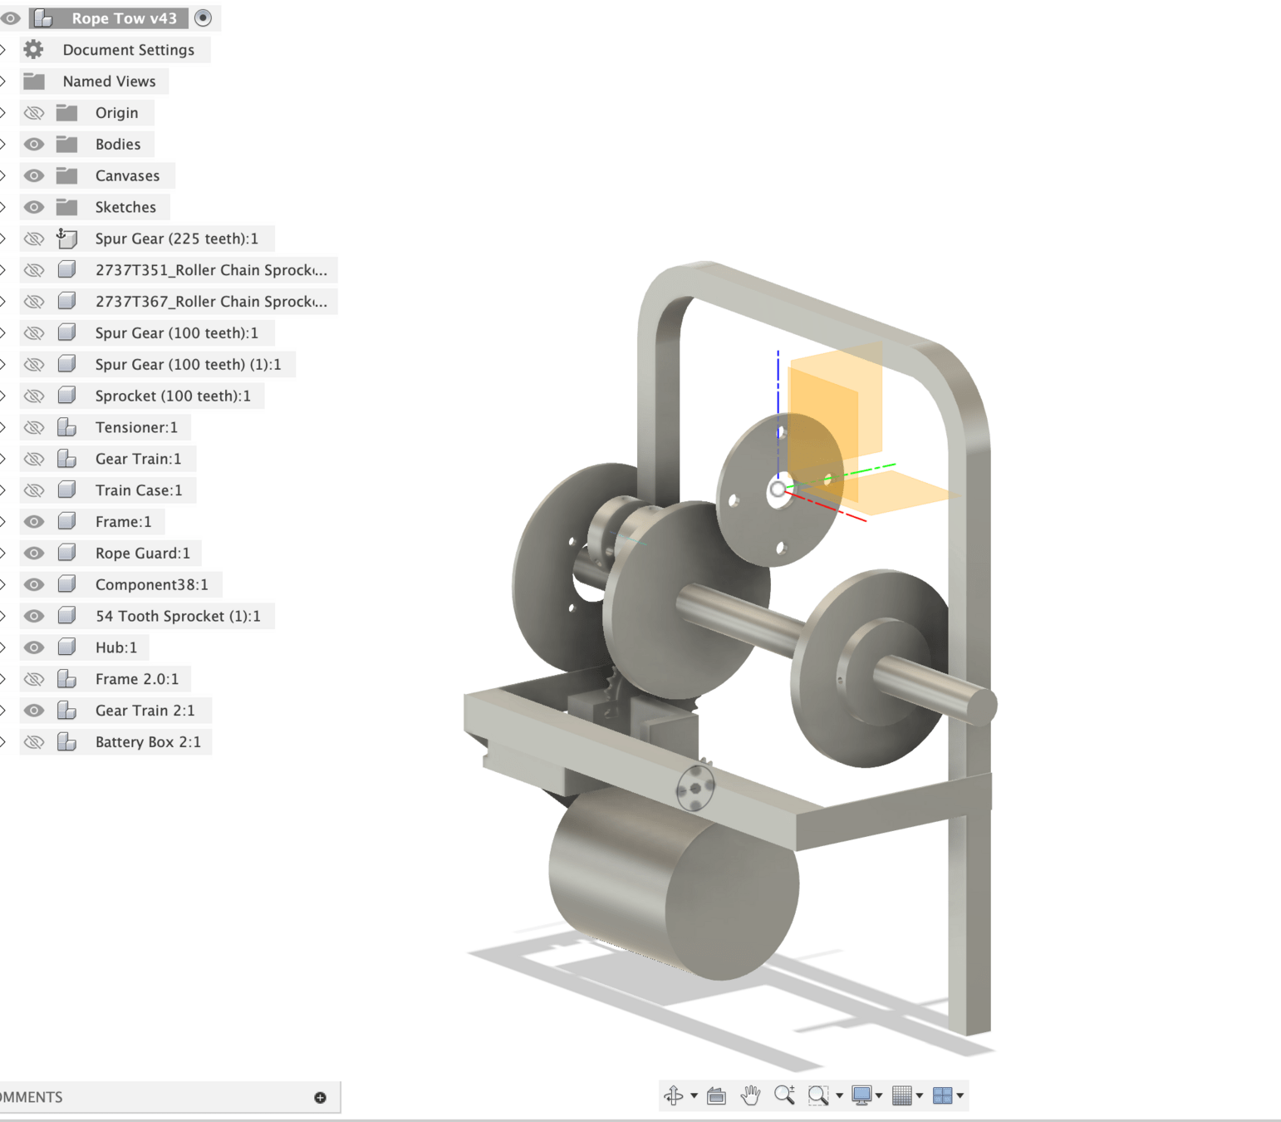Expand the Canvases folder node
Image resolution: width=1281 pixels, height=1122 pixels.
(3, 176)
